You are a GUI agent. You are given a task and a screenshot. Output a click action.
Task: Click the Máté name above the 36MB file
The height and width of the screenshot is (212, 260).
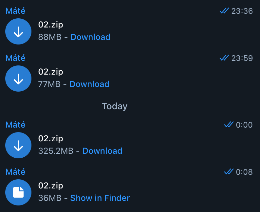(15, 172)
